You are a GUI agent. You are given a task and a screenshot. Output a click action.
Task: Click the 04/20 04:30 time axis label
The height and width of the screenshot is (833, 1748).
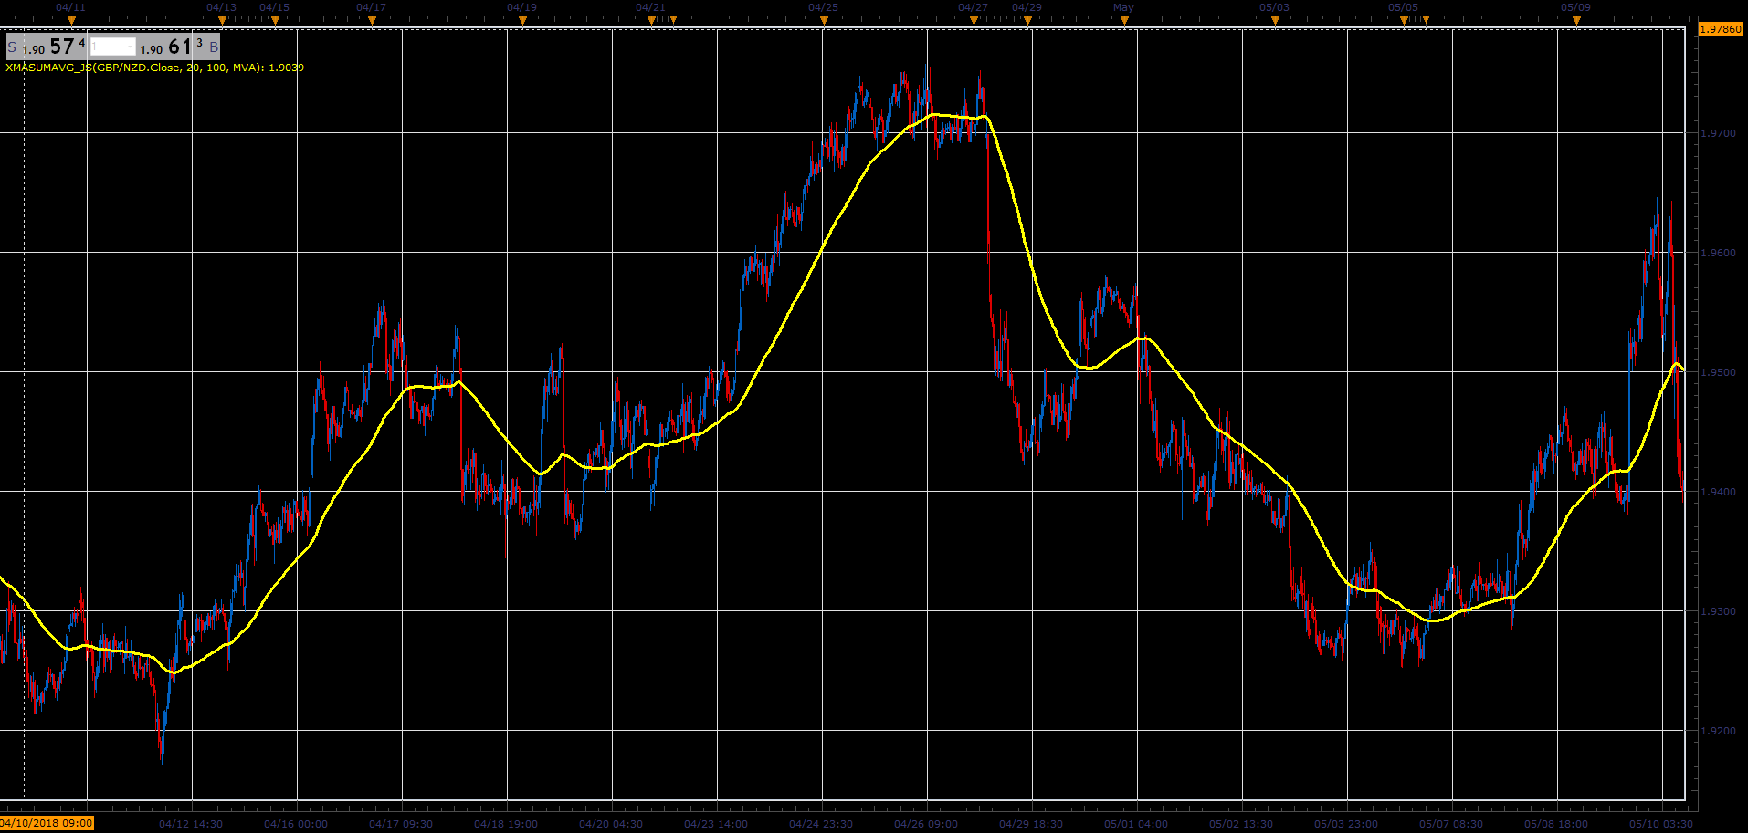click(x=611, y=824)
